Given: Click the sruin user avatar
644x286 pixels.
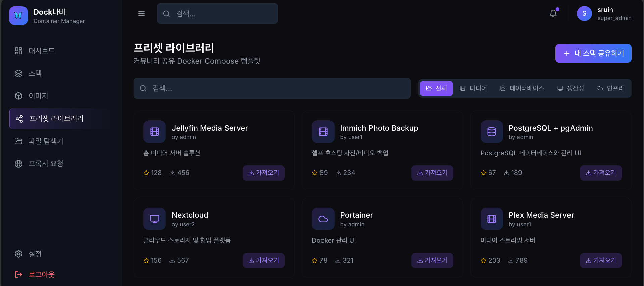Looking at the screenshot, I should 584,14.
